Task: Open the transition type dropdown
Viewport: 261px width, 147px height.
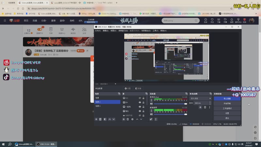Action: tap(201, 98)
